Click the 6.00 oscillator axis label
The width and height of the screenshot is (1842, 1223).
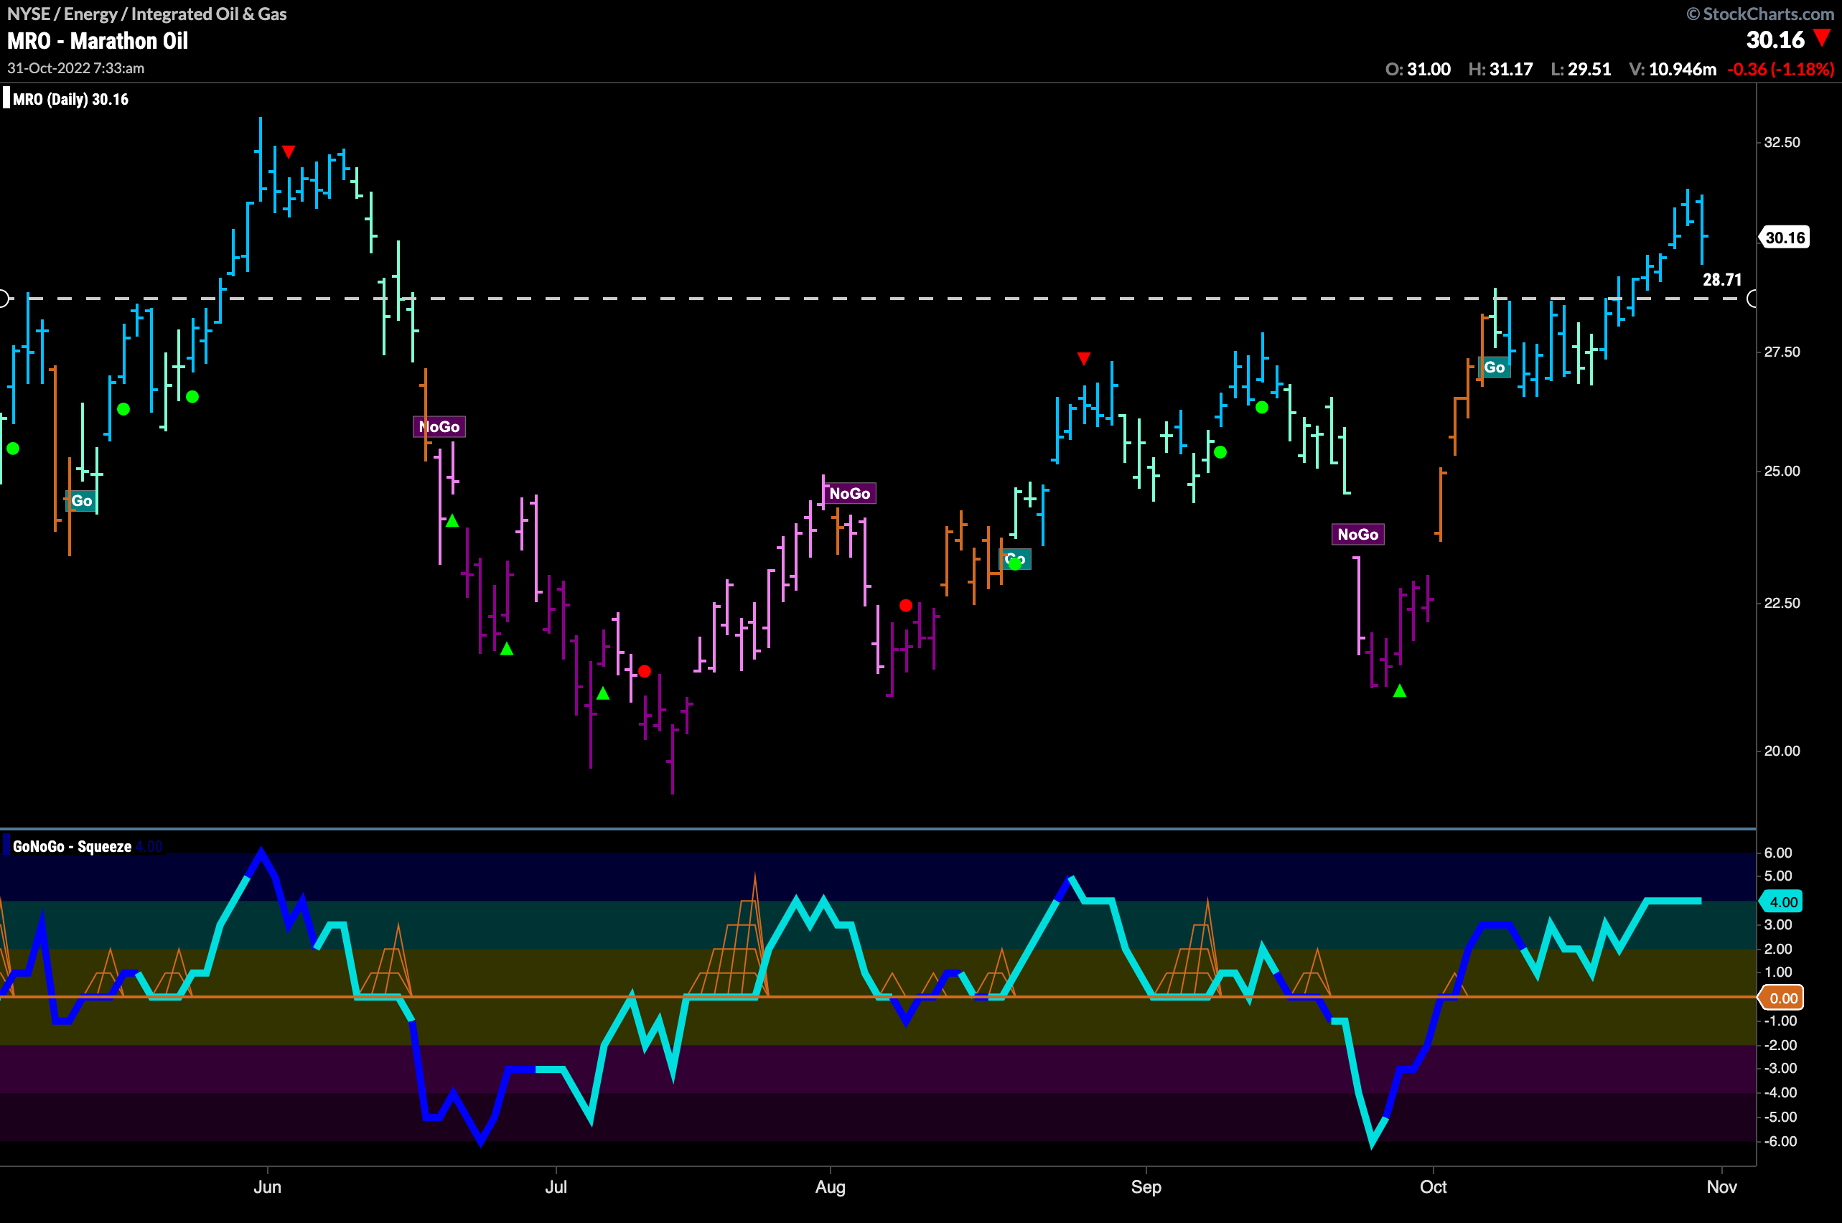tap(1778, 853)
